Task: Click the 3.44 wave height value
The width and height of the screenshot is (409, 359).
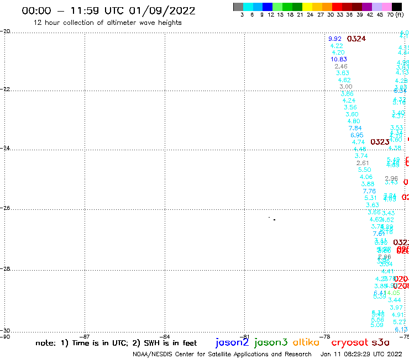Action: 394,300
